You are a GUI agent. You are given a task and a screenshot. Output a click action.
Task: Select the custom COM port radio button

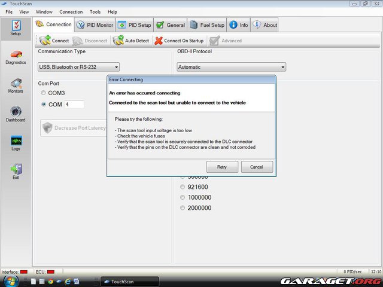pyautogui.click(x=44, y=104)
